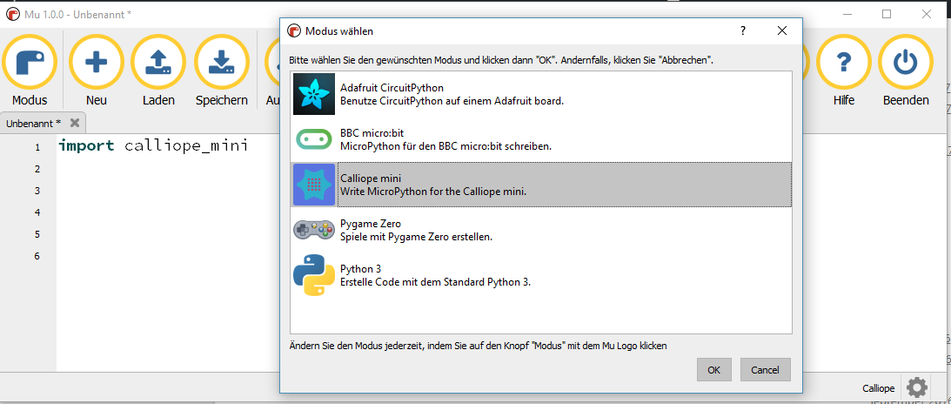Click the dialog help question mark

(742, 30)
